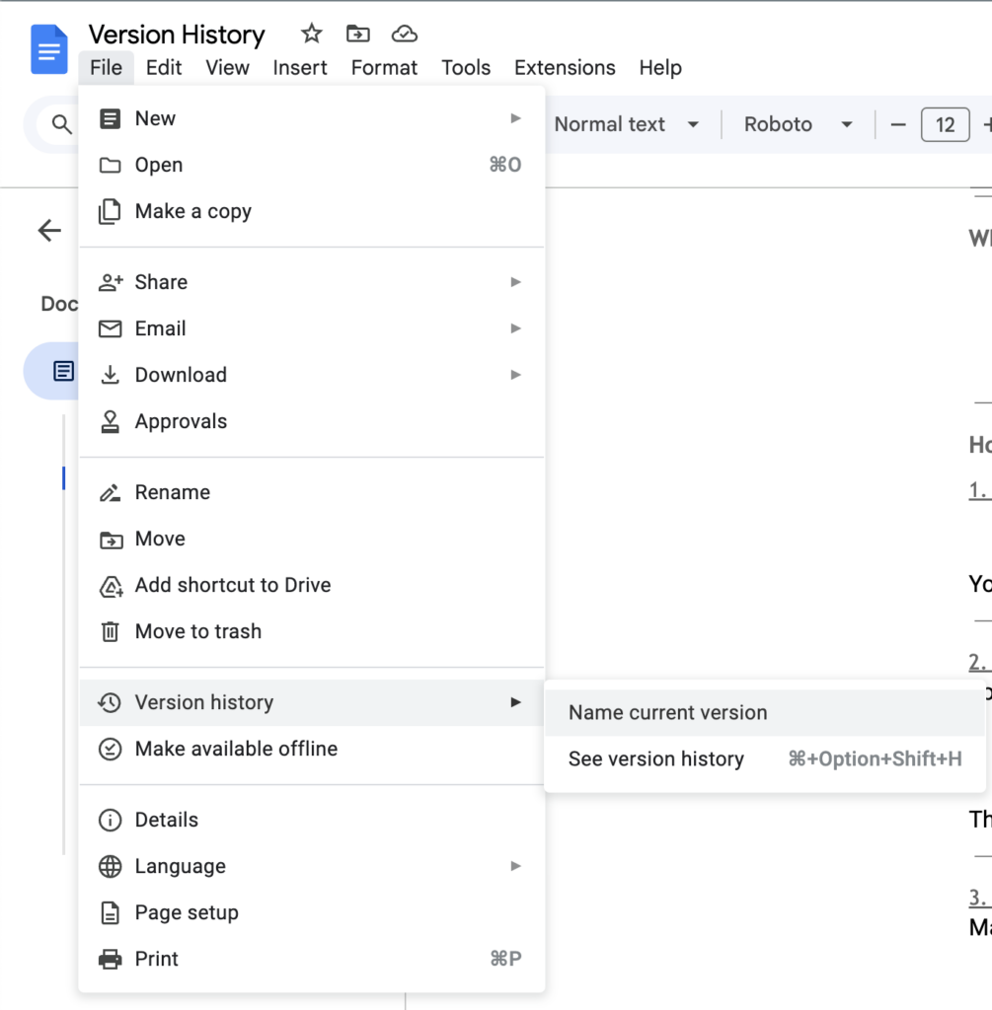Image resolution: width=992 pixels, height=1010 pixels.
Task: Click the font size field
Action: tap(945, 124)
